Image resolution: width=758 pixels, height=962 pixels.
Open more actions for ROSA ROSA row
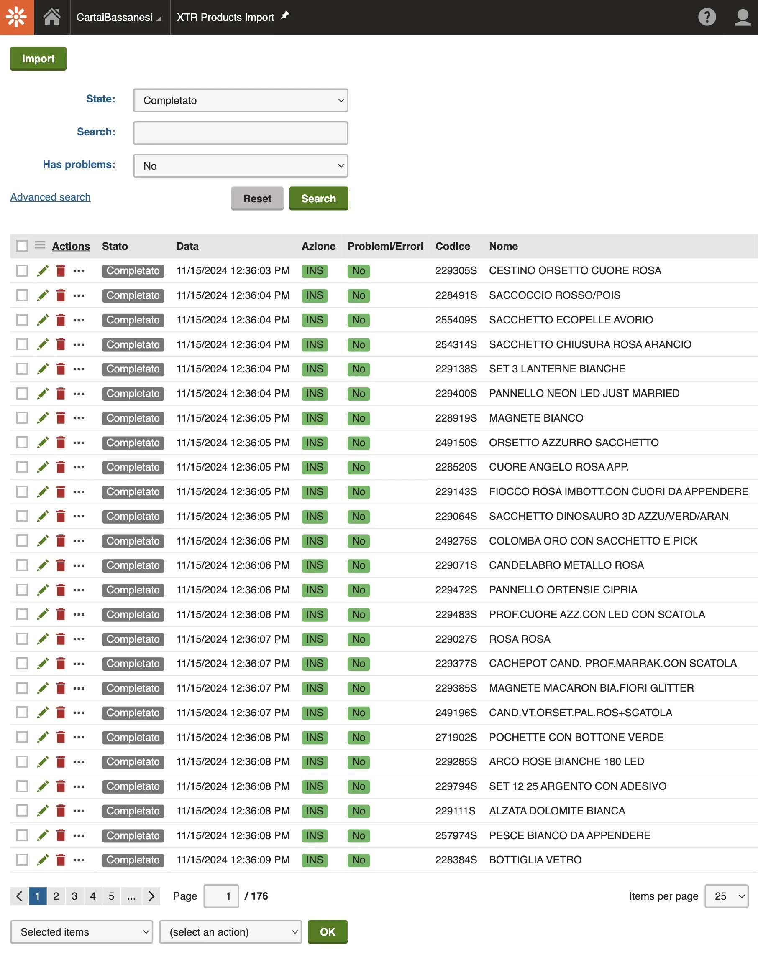click(79, 639)
